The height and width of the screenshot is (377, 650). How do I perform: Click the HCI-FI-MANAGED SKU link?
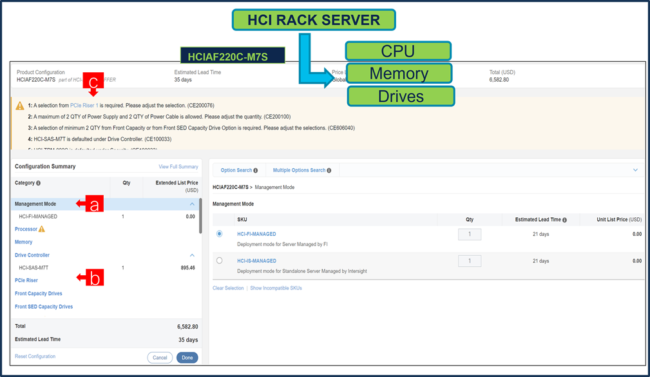pos(256,235)
